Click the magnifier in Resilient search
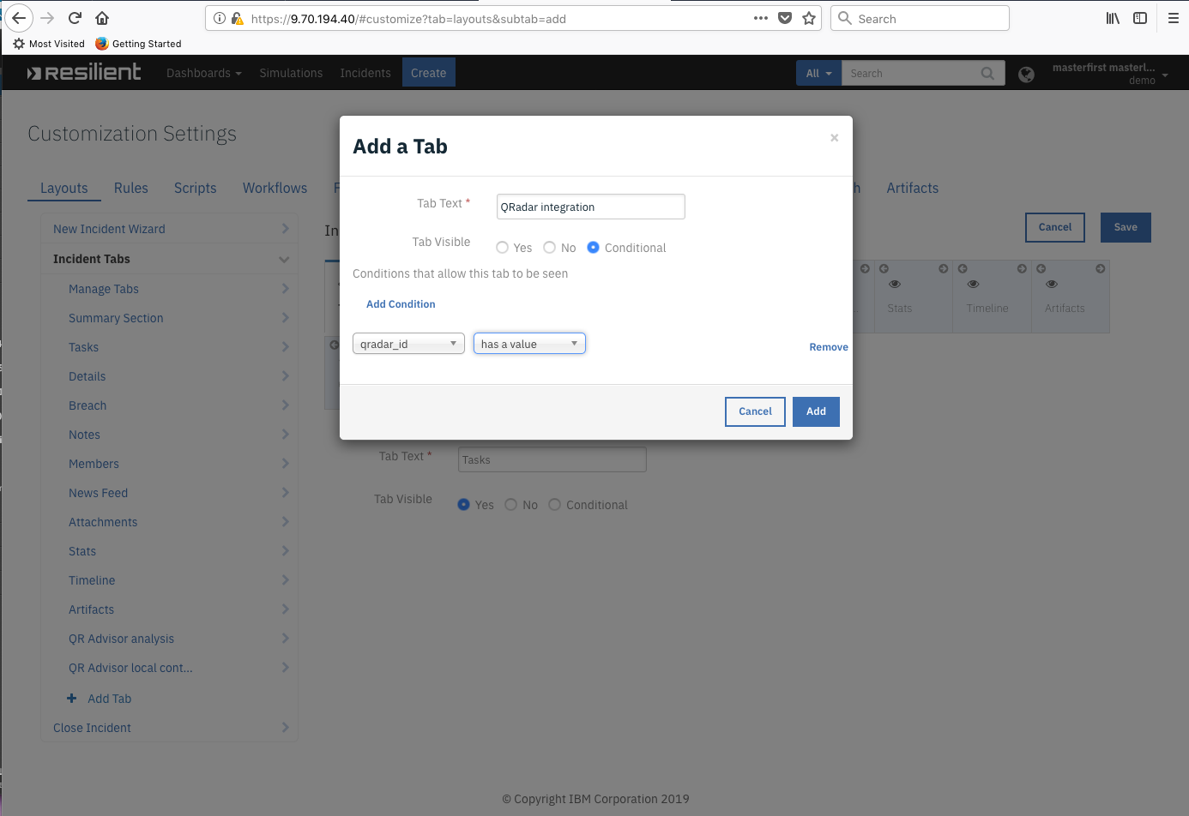 click(x=988, y=74)
